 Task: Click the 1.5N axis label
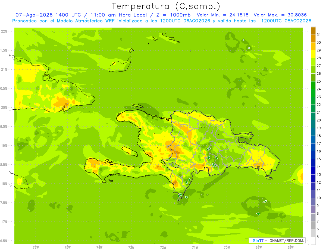point(4,50)
